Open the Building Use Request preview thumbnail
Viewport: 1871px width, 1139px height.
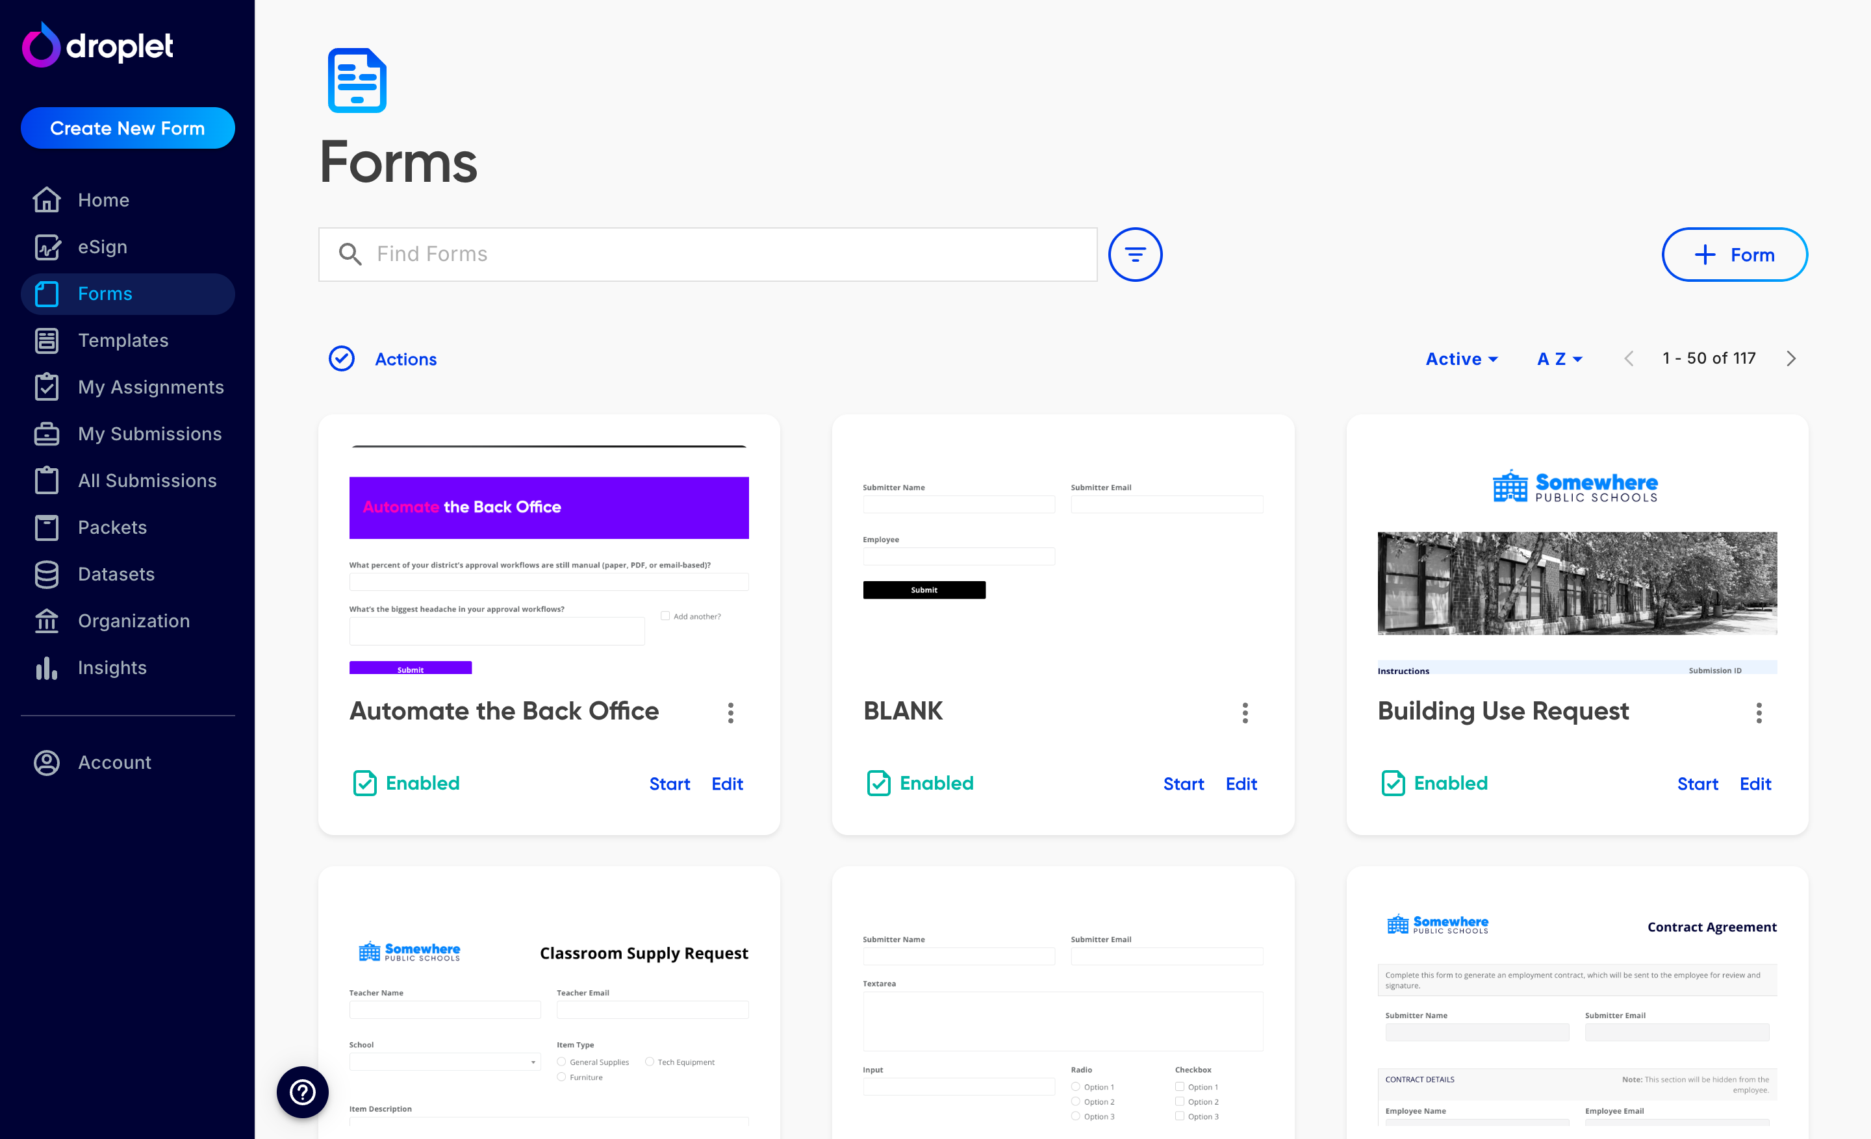tap(1577, 560)
